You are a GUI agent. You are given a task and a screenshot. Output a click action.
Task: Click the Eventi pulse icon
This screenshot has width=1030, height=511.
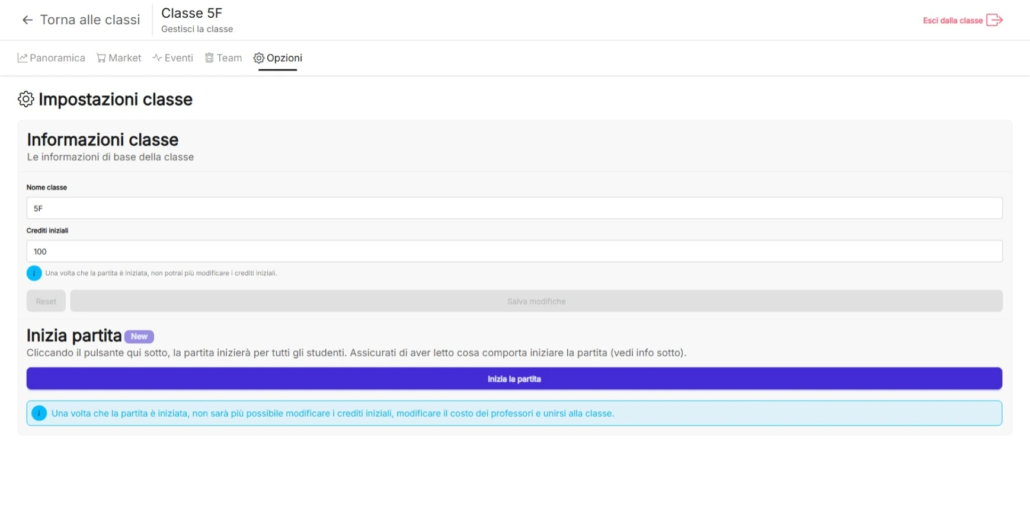tap(157, 58)
